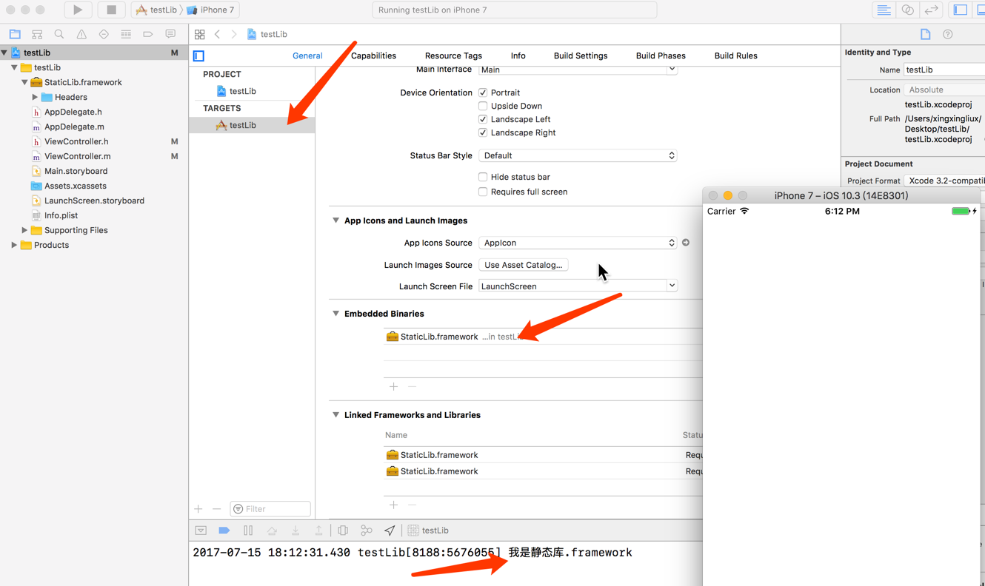
Task: Collapse App Icons and Launch Images section
Action: click(x=336, y=220)
